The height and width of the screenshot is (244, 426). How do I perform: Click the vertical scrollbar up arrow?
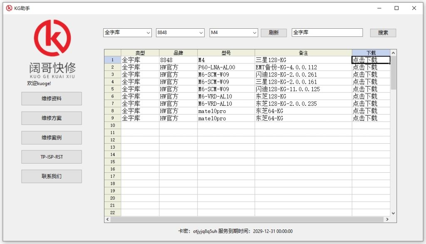[x=393, y=53]
